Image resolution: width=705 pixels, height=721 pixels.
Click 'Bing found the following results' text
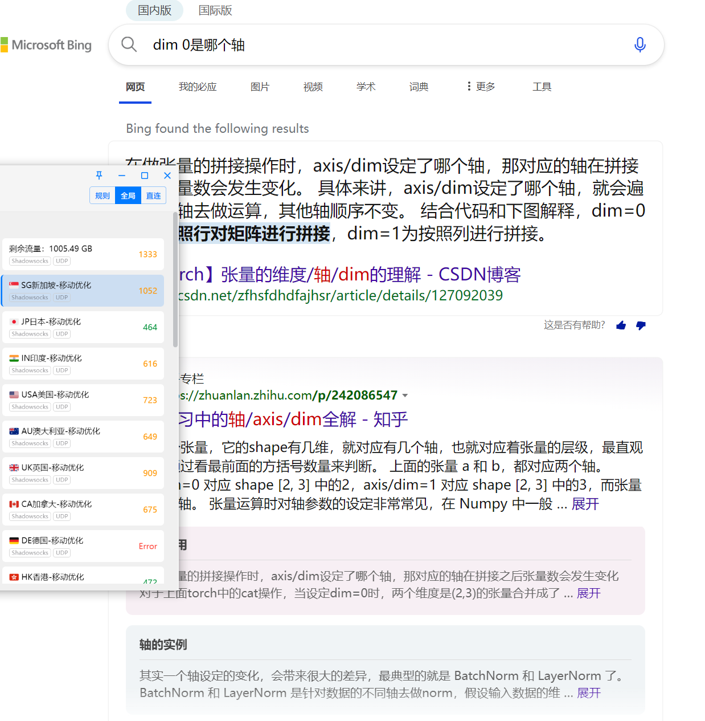click(218, 128)
